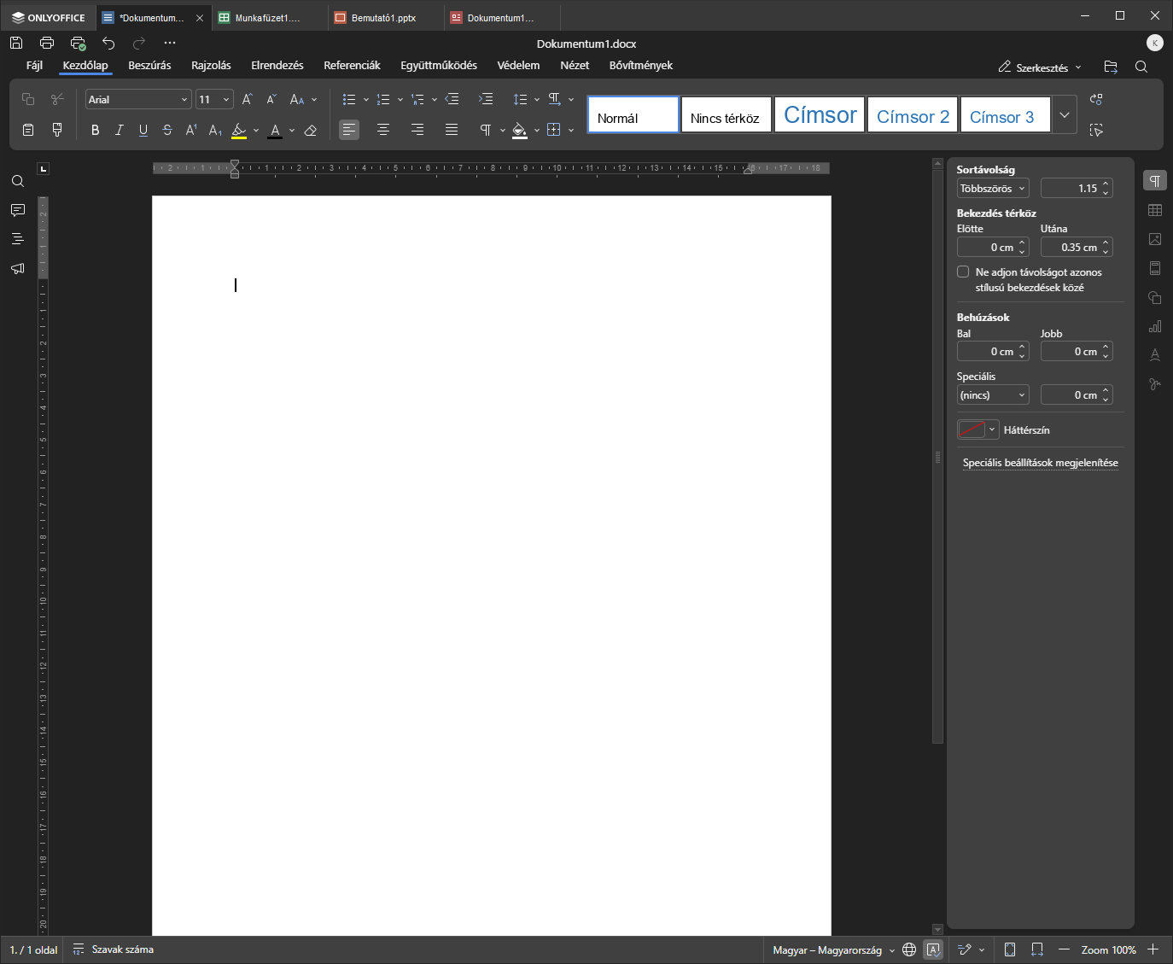Increase paragraph indent
This screenshot has height=964, width=1173.
point(486,100)
